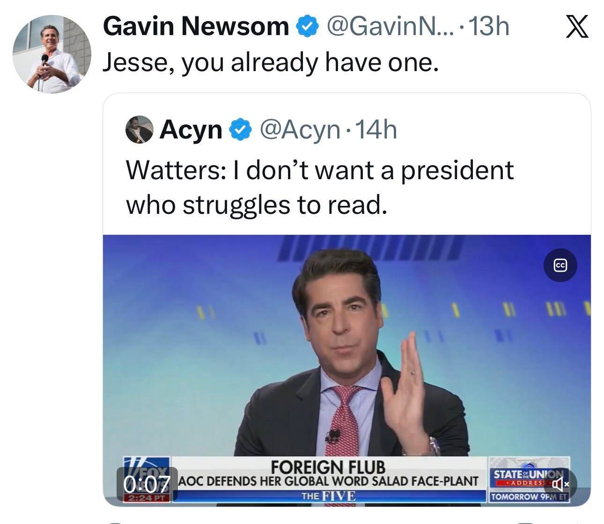Click the 13h post timestamp

pyautogui.click(x=488, y=26)
